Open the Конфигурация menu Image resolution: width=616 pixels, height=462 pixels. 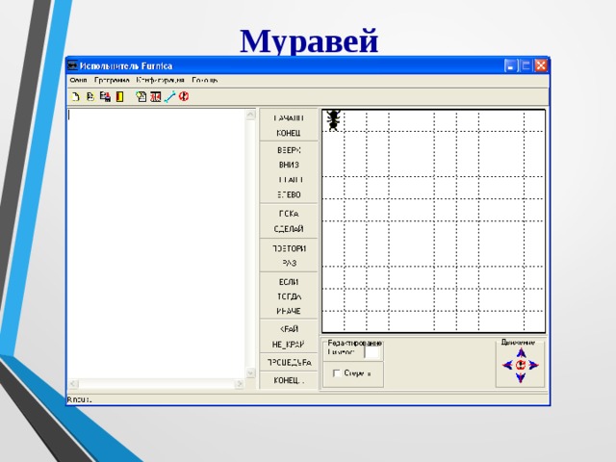click(x=161, y=80)
